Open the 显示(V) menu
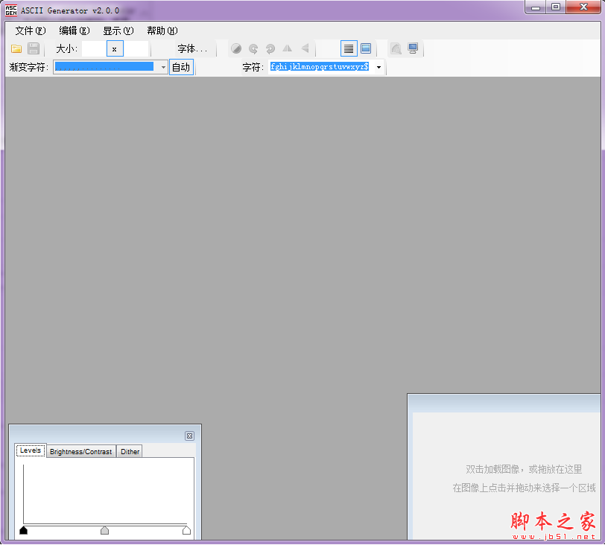This screenshot has height=545, width=605. 118,31
